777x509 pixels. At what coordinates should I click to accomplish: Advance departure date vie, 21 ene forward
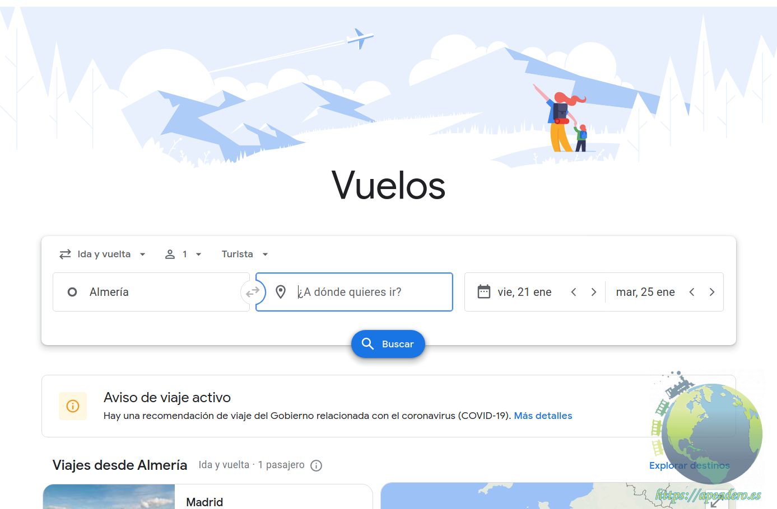[594, 292]
